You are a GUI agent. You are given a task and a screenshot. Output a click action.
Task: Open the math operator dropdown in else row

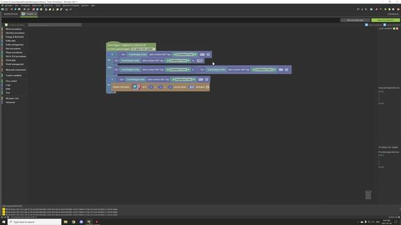[x=281, y=69]
